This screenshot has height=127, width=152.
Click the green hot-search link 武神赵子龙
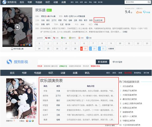pos(63,66)
